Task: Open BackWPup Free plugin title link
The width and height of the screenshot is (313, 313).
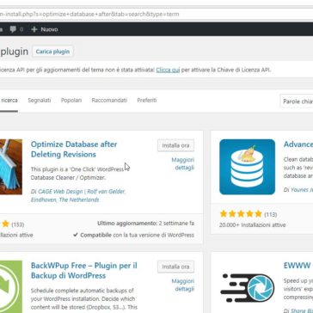Action: (84, 271)
